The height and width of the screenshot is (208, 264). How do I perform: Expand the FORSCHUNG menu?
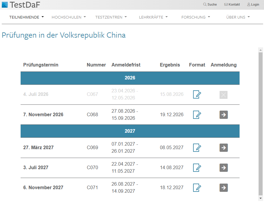pyautogui.click(x=196, y=17)
